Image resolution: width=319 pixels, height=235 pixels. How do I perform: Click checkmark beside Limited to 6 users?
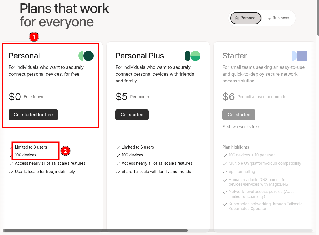point(118,147)
